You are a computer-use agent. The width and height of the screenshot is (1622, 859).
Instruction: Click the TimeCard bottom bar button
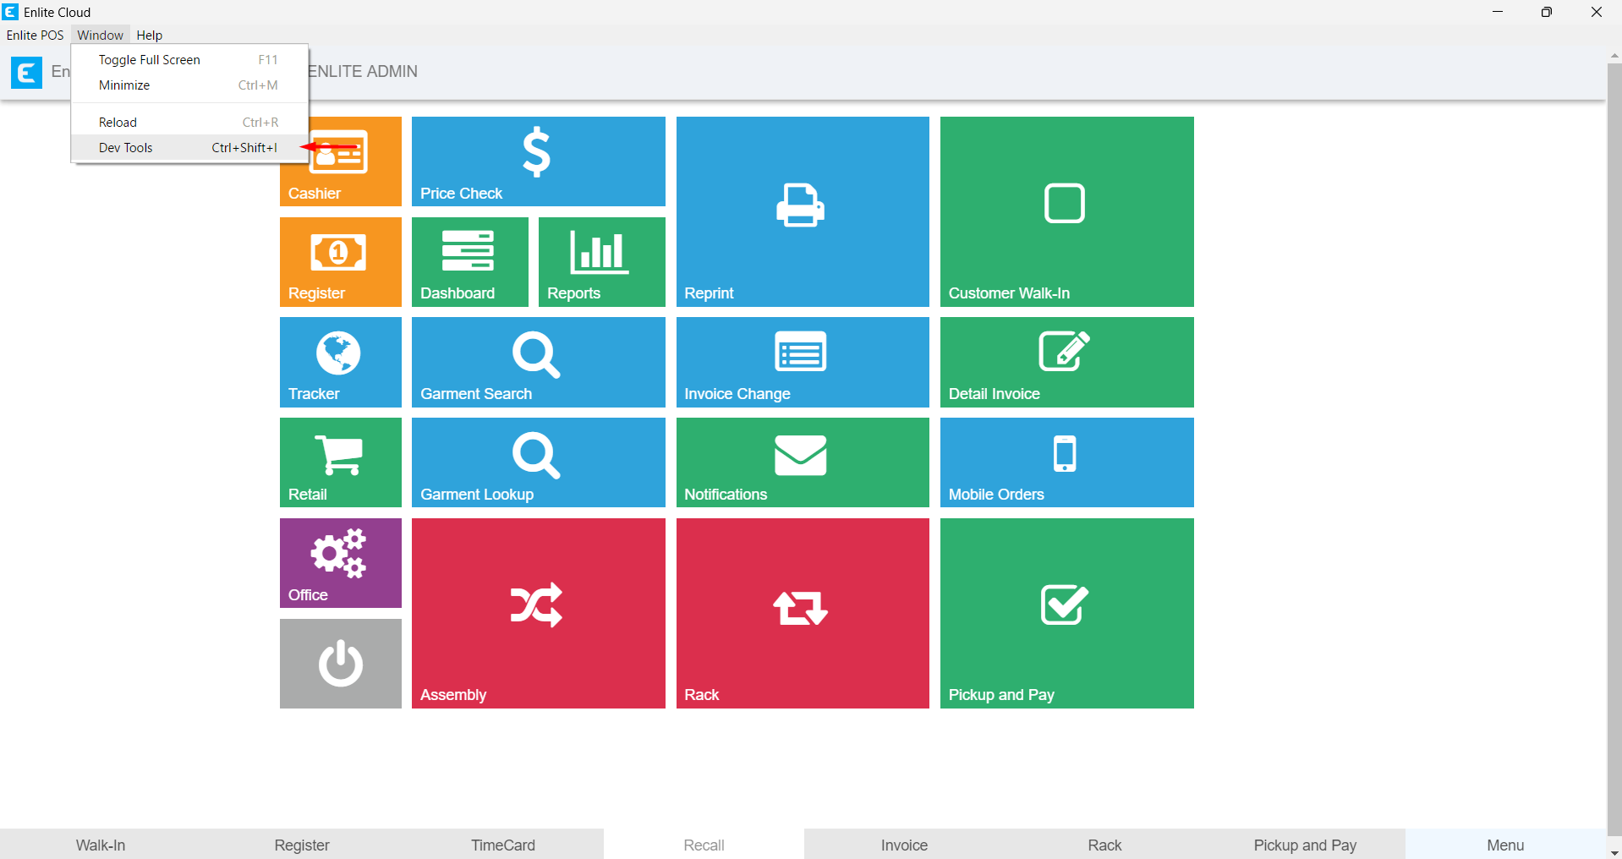(502, 845)
